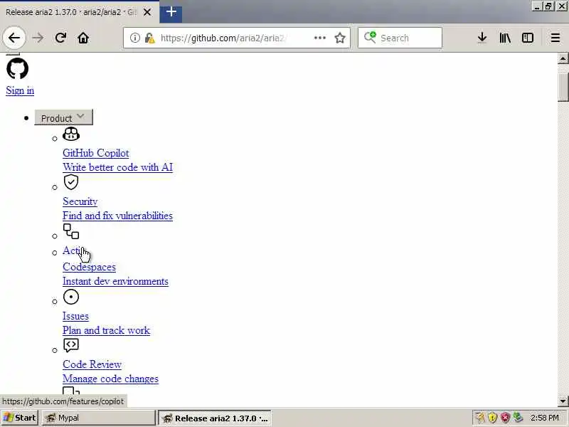Click the shield icon above Security
The image size is (569, 427).
(x=70, y=182)
